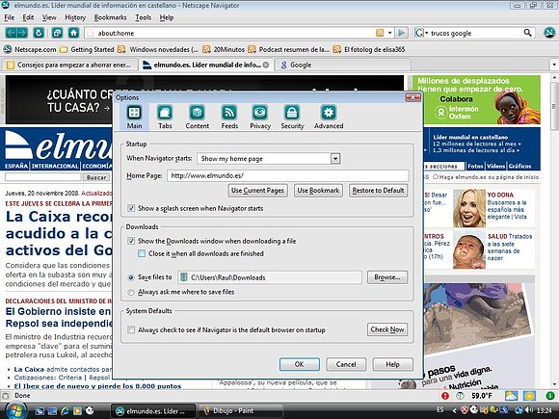559x419 pixels.
Task: Open the address bar history dropdown arrow
Action: point(389,33)
